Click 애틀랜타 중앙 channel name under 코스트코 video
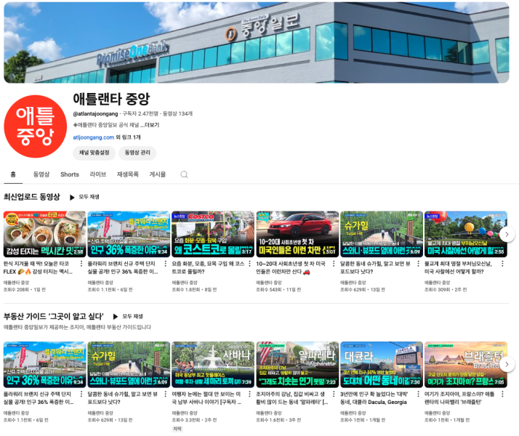The width and height of the screenshot is (519, 436). [185, 283]
